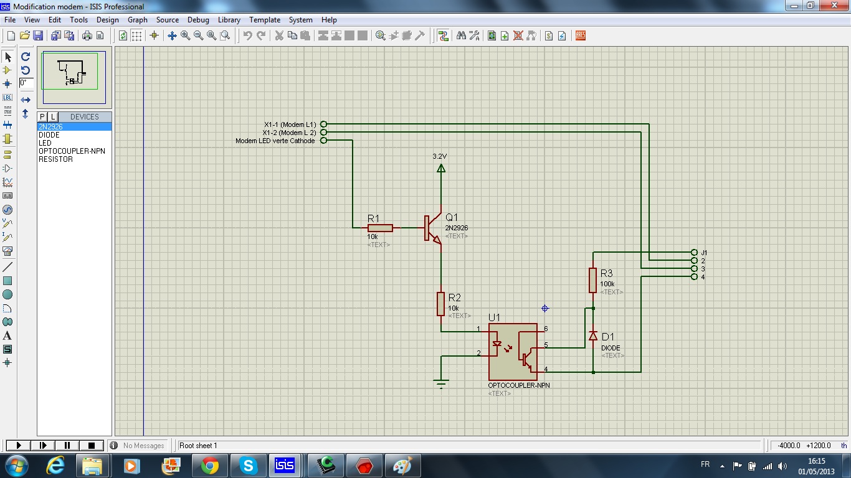
Task: Toggle the grid display in toolbar
Action: coord(136,36)
